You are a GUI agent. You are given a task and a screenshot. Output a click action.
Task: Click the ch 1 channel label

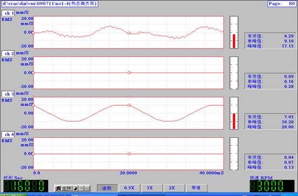pos(8,13)
